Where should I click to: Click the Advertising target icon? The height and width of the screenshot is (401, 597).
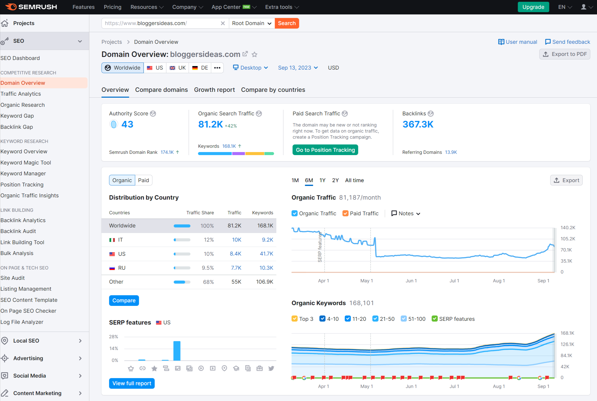(x=5, y=358)
